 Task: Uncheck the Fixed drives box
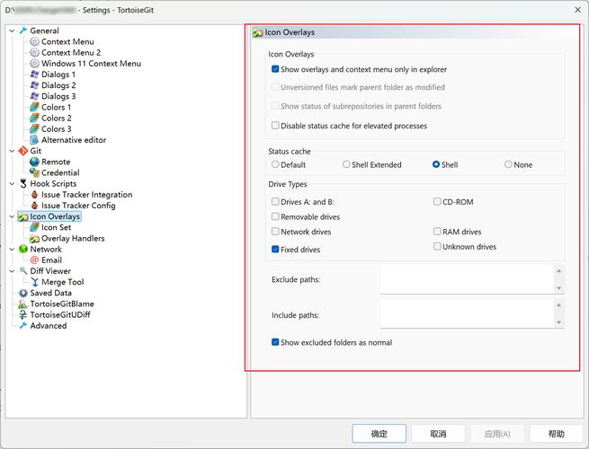point(275,250)
